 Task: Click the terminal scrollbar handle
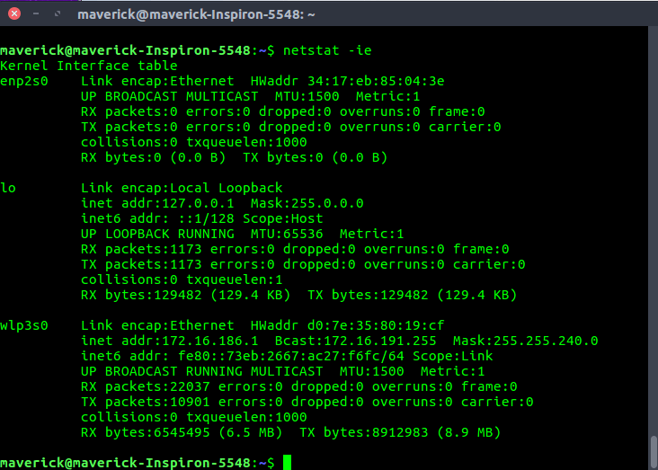click(x=654, y=452)
